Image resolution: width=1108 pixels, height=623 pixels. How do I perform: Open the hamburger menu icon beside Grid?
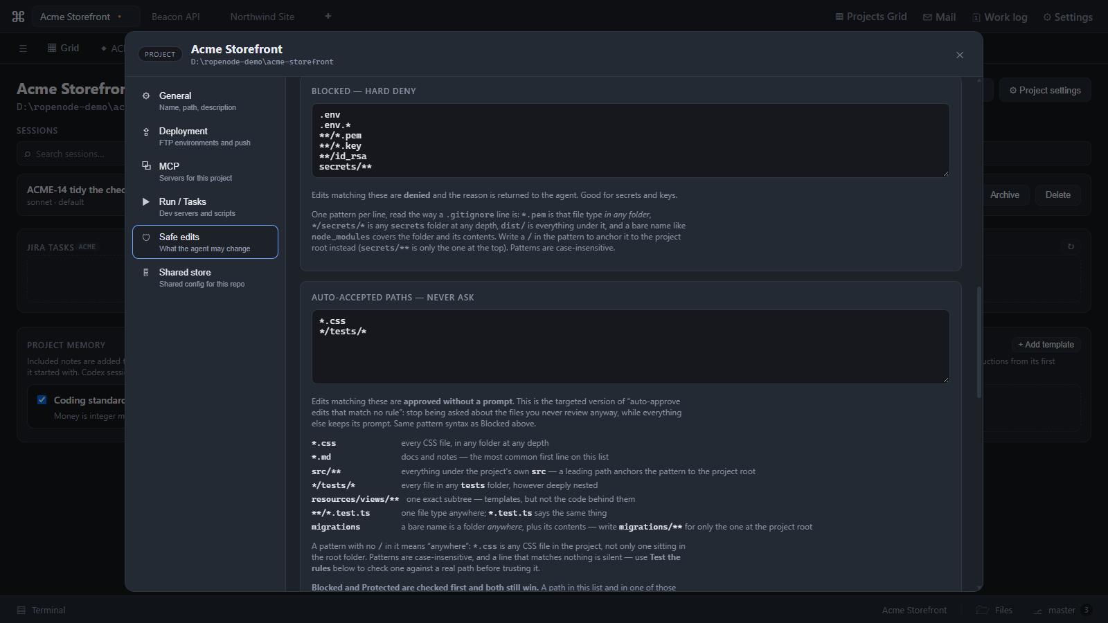[23, 48]
